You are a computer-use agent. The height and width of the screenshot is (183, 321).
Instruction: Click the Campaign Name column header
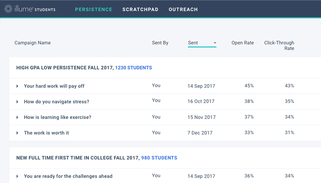click(x=33, y=43)
